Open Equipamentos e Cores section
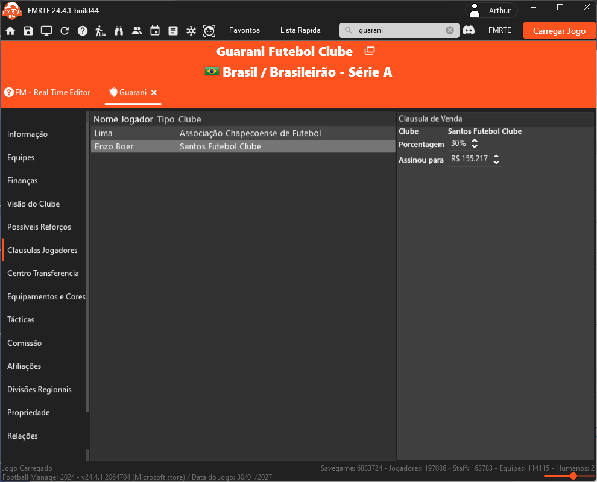Viewport: 597px width, 482px height. pos(46,297)
